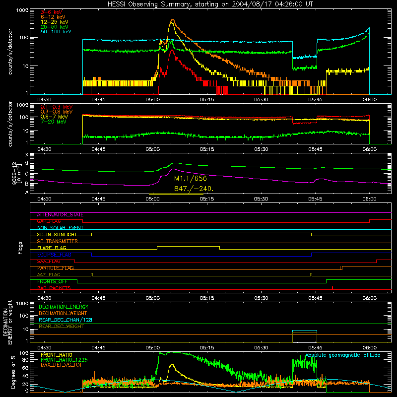Click the SC_IN_SUNLIGHT flag label

(x=57, y=234)
